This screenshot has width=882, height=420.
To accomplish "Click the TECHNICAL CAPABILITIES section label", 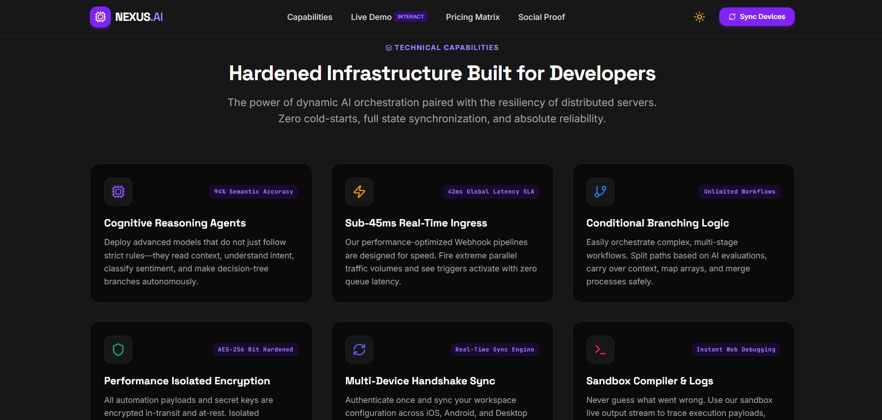I will tap(447, 48).
